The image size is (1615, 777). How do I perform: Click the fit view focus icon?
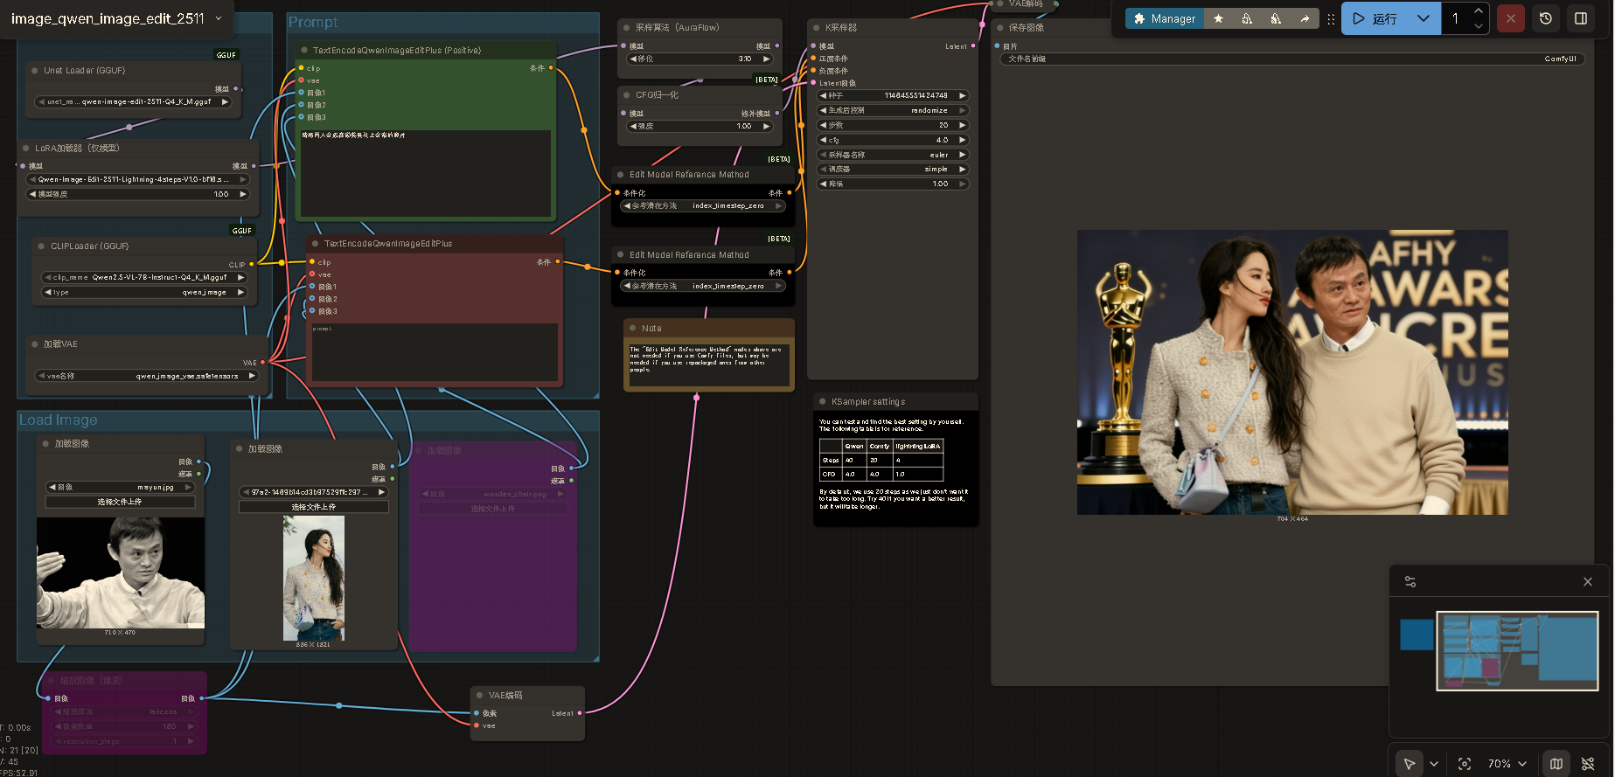click(x=1465, y=764)
